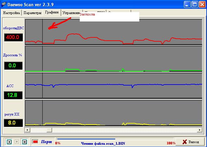Click the Дроссель % value 0.0 display
Screen dimensions: 207x147
pyautogui.click(x=13, y=66)
